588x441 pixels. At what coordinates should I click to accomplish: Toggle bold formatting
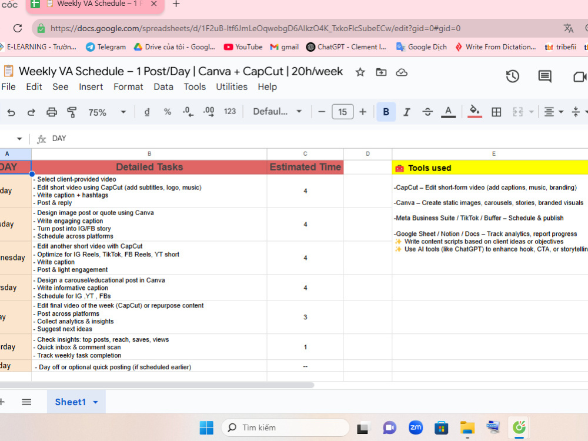pyautogui.click(x=386, y=112)
